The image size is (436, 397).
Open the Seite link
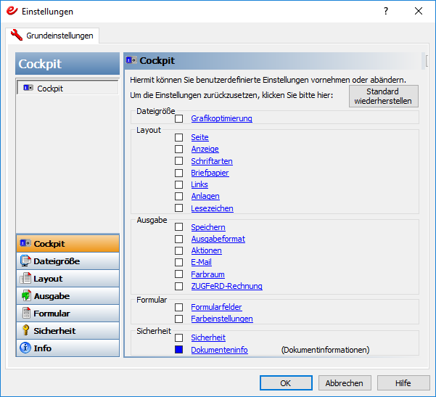pos(200,137)
